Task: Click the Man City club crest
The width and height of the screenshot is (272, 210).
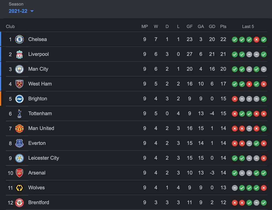Action: (x=19, y=69)
